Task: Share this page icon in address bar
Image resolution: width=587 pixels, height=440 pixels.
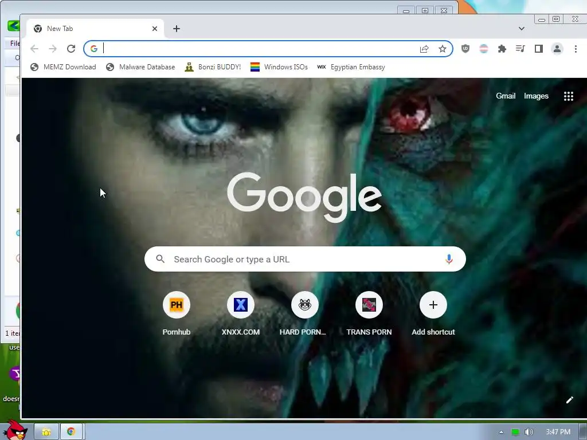Action: click(424, 49)
